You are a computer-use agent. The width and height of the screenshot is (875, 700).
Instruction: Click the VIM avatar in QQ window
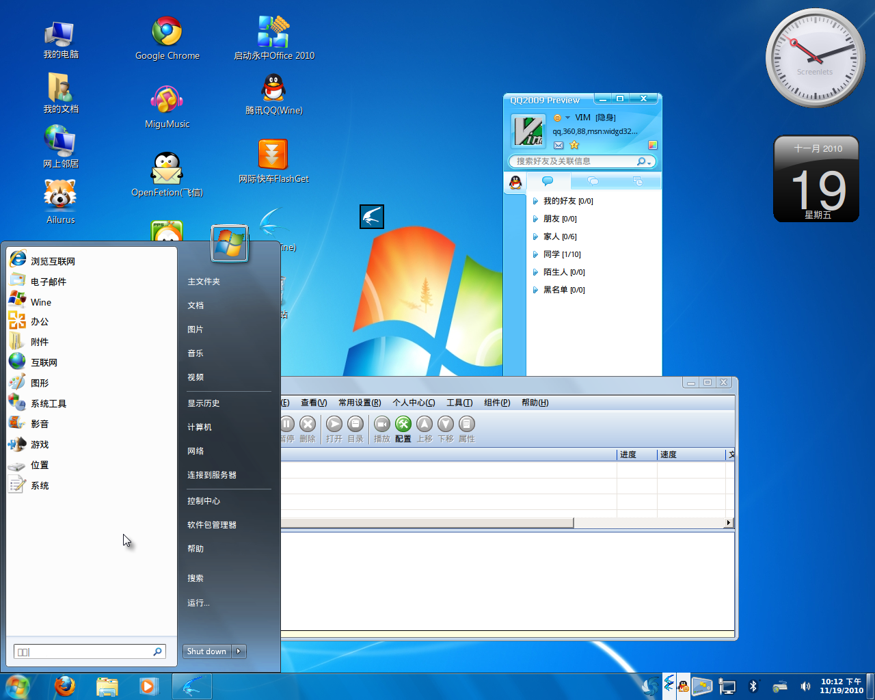(528, 131)
